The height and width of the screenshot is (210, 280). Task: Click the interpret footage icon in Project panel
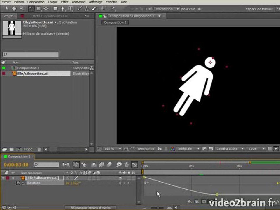[4, 149]
